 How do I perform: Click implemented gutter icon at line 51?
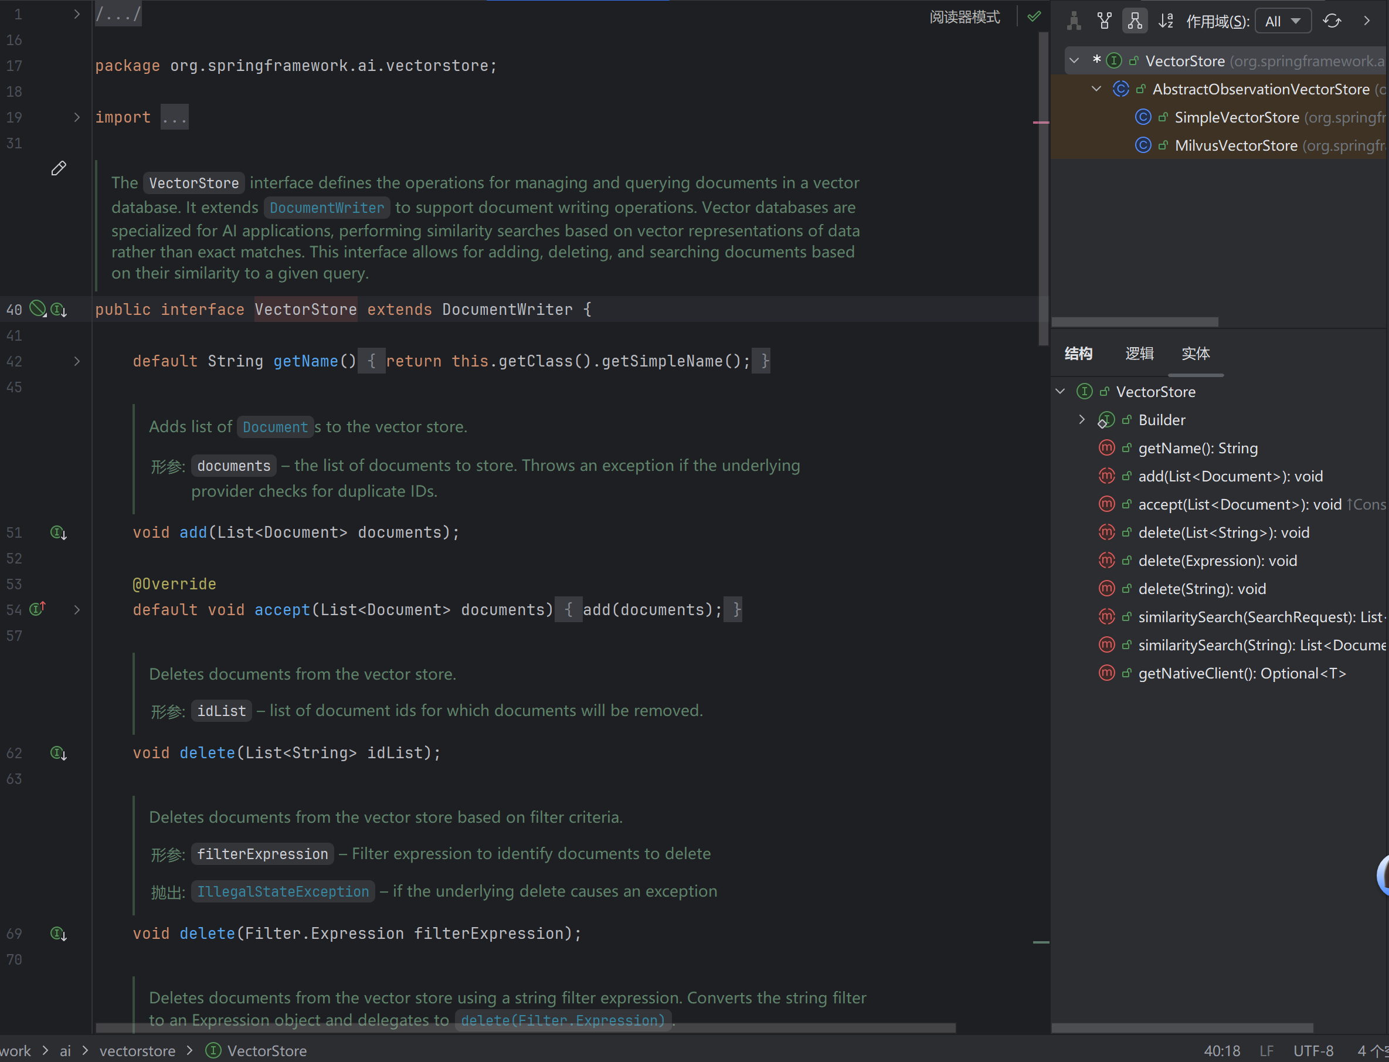click(x=59, y=532)
